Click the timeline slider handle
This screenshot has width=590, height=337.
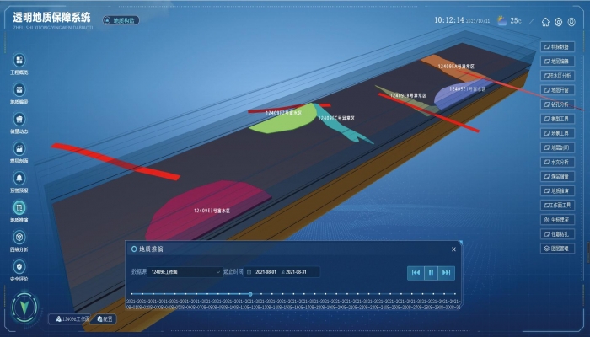(249, 294)
